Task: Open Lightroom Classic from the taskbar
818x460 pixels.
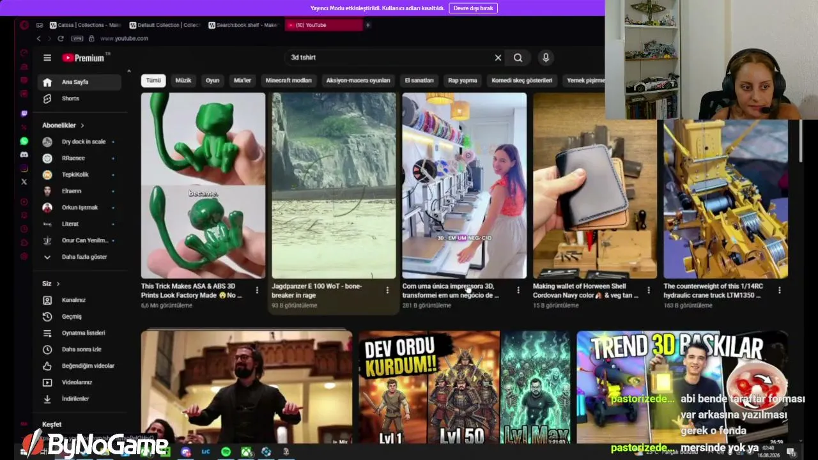Action: [205, 452]
